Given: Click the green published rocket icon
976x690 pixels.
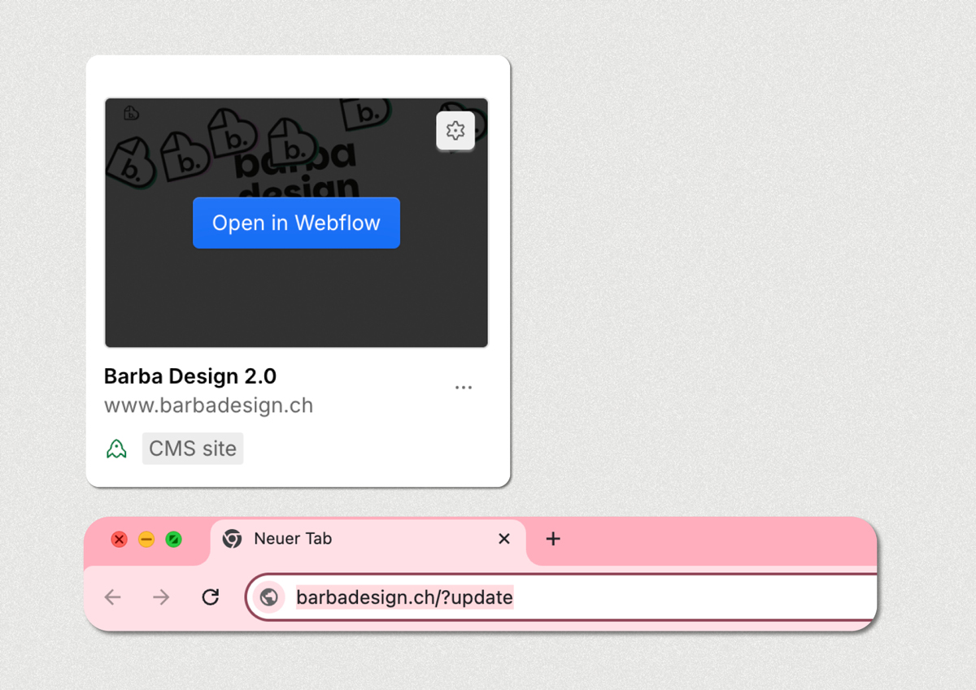Looking at the screenshot, I should click(116, 449).
